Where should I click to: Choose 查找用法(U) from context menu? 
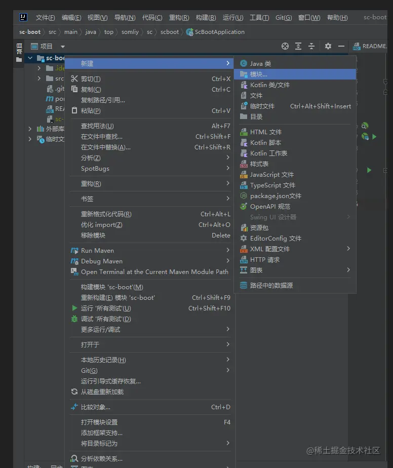click(x=150, y=126)
